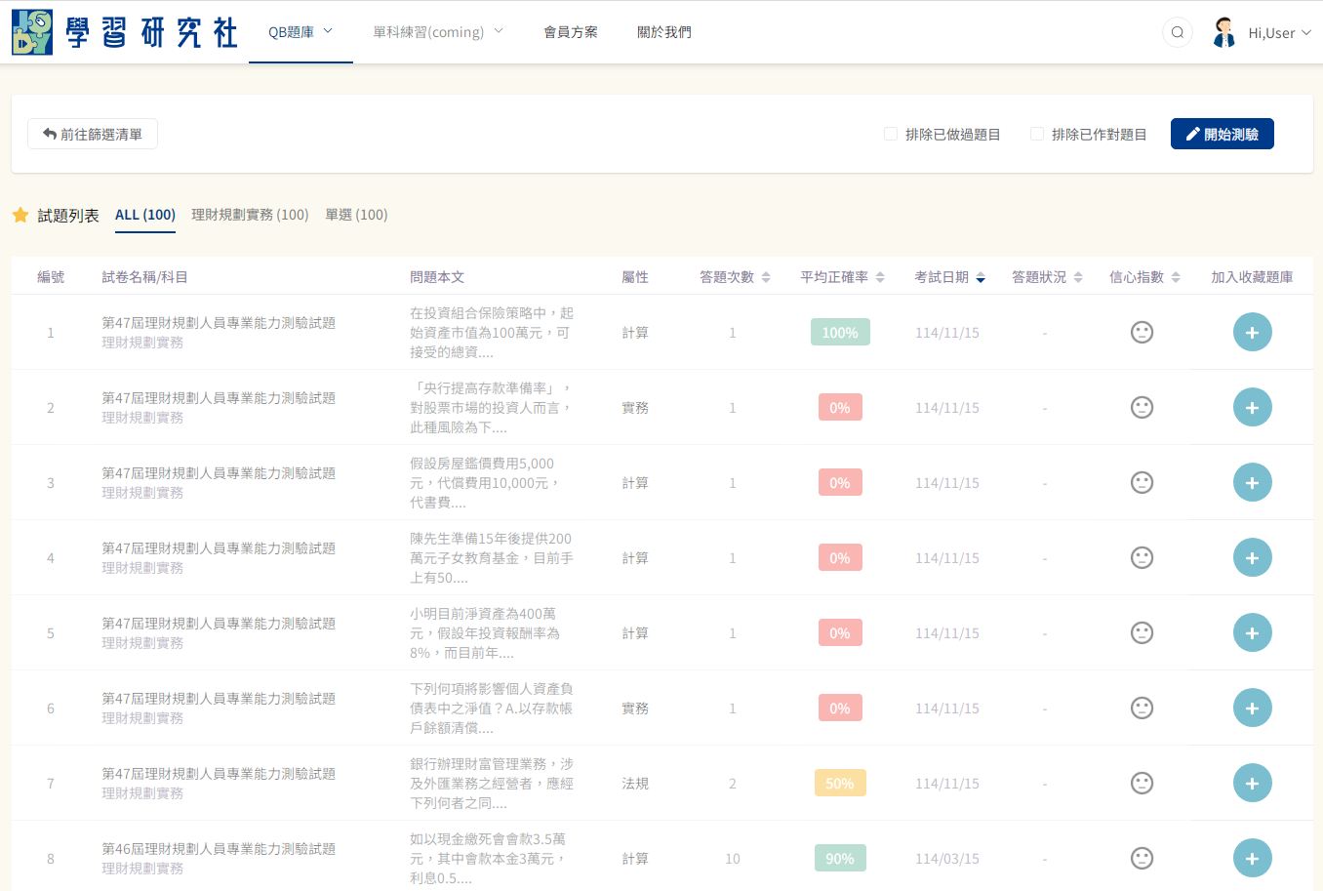This screenshot has width=1323, height=891.
Task: Click the 學習研究社 logo icon
Action: (x=32, y=32)
